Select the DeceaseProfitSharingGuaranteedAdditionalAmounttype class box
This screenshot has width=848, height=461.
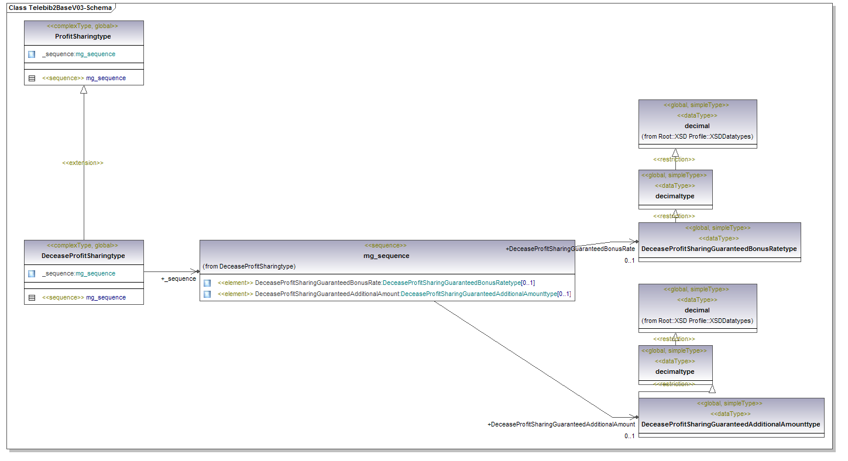pos(730,424)
